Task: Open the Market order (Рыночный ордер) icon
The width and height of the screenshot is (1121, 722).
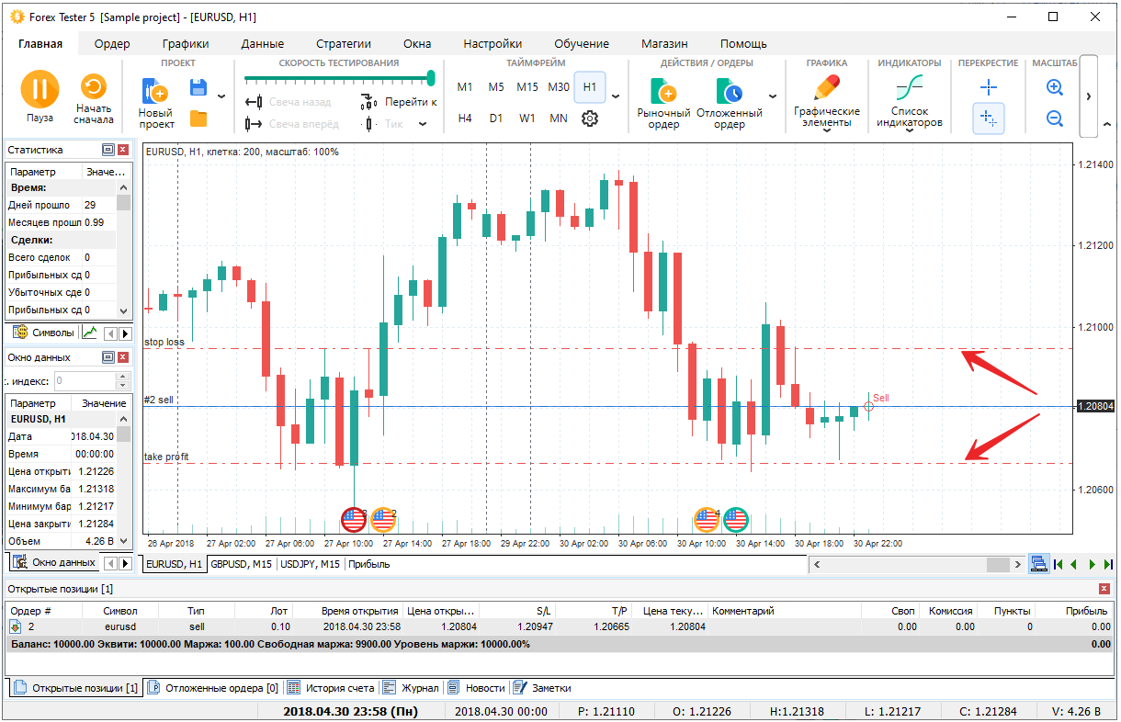Action: tap(662, 92)
